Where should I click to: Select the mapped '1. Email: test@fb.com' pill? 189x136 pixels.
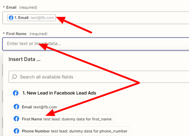coord(31,18)
